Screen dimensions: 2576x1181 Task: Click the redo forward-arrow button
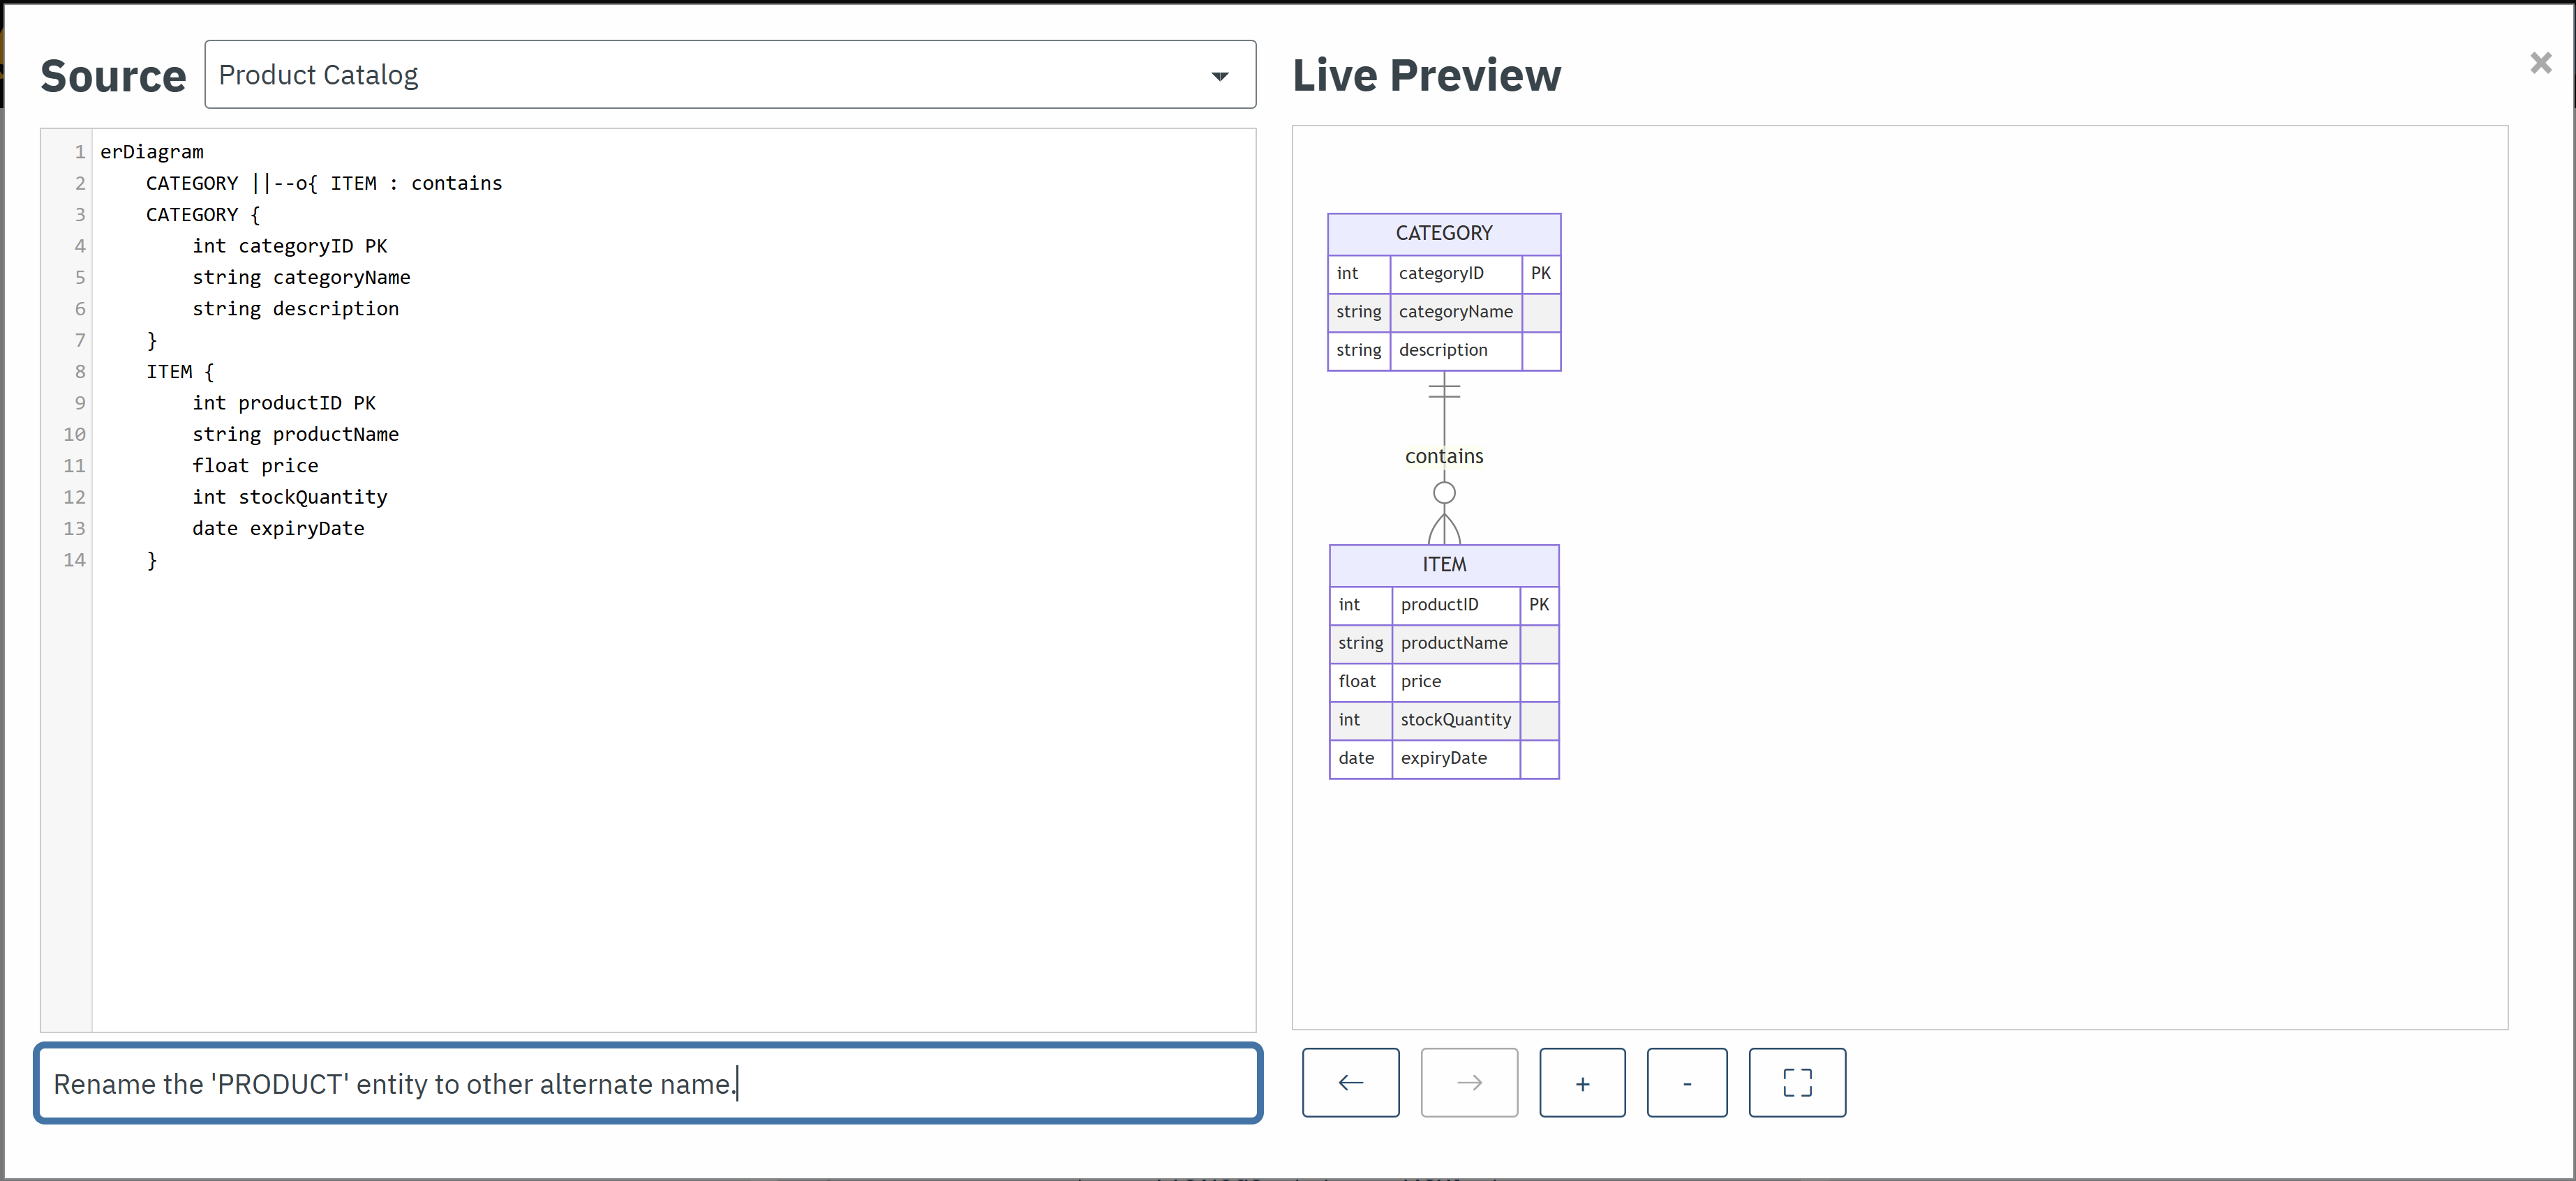coord(1468,1082)
